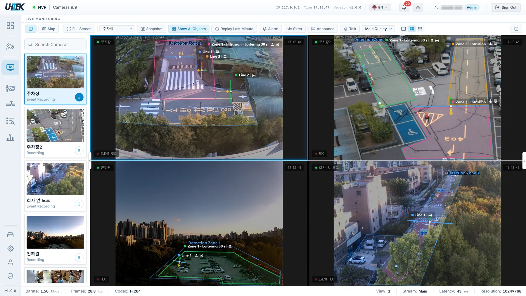Open the dashboard grid icon in sidebar
Viewport: 526px width, 296px height.
point(10,25)
